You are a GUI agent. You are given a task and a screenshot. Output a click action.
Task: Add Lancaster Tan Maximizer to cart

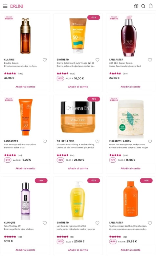(x=130, y=250)
